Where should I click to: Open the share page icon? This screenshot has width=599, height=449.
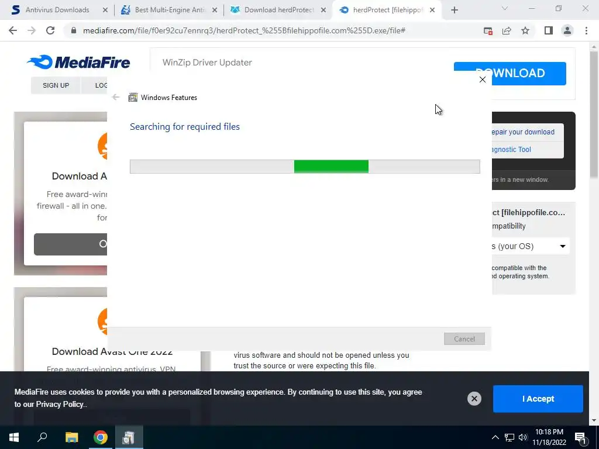click(507, 30)
